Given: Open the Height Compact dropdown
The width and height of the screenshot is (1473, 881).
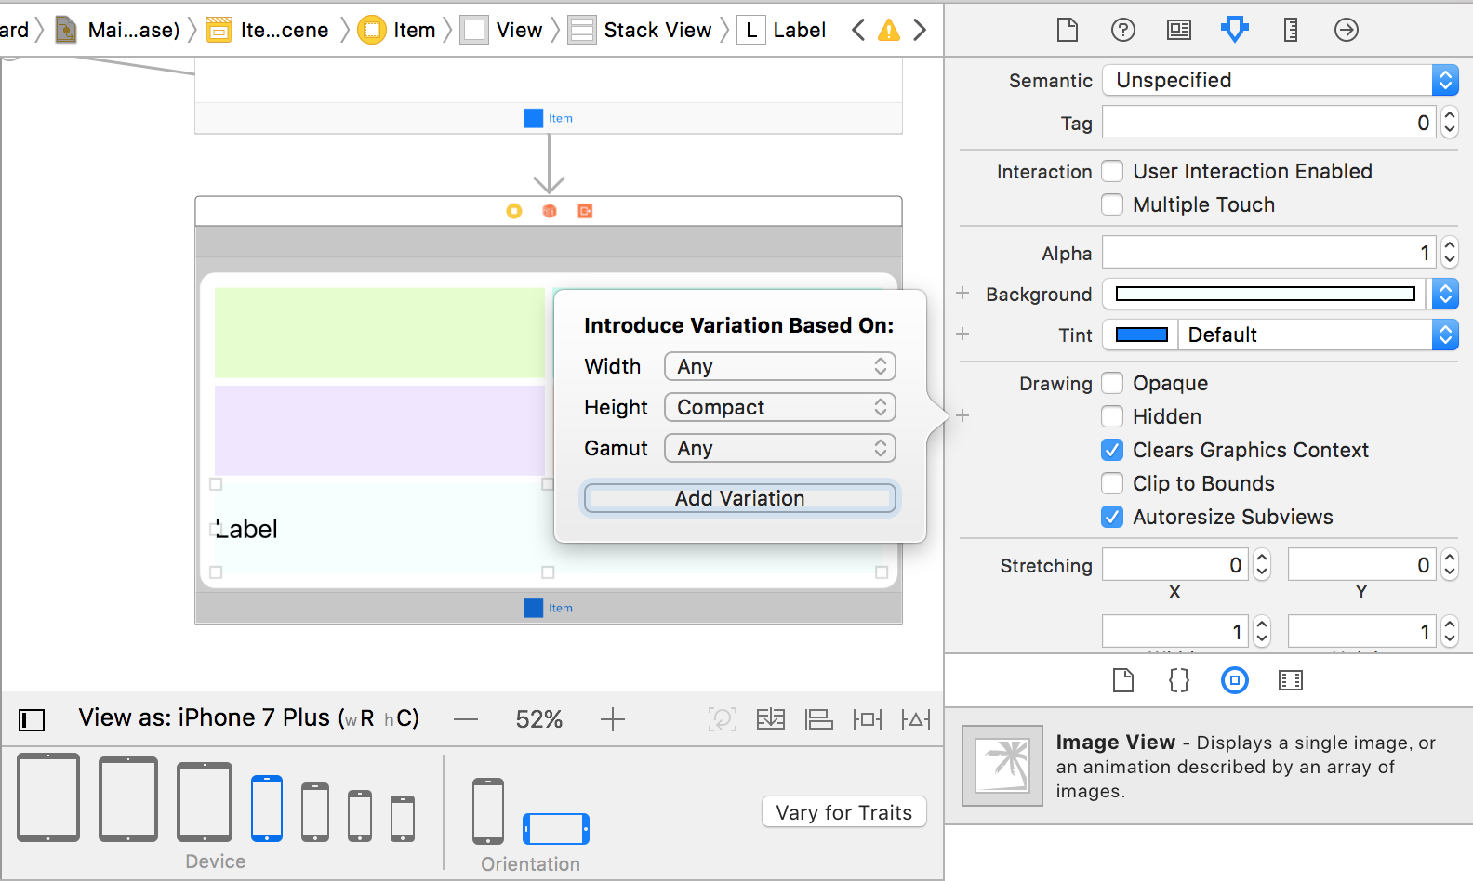Looking at the screenshot, I should tap(780, 407).
